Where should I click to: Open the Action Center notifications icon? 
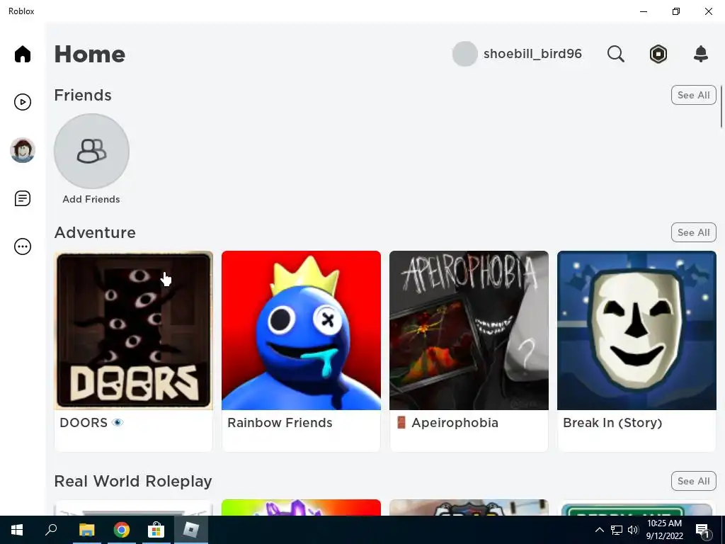[703, 530]
